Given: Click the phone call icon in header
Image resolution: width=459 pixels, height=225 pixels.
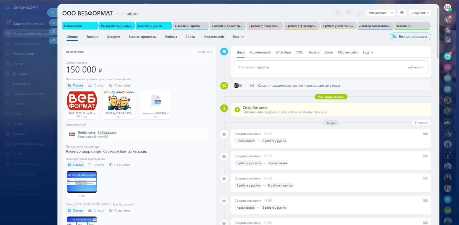Looking at the screenshot, I should click(x=337, y=13).
